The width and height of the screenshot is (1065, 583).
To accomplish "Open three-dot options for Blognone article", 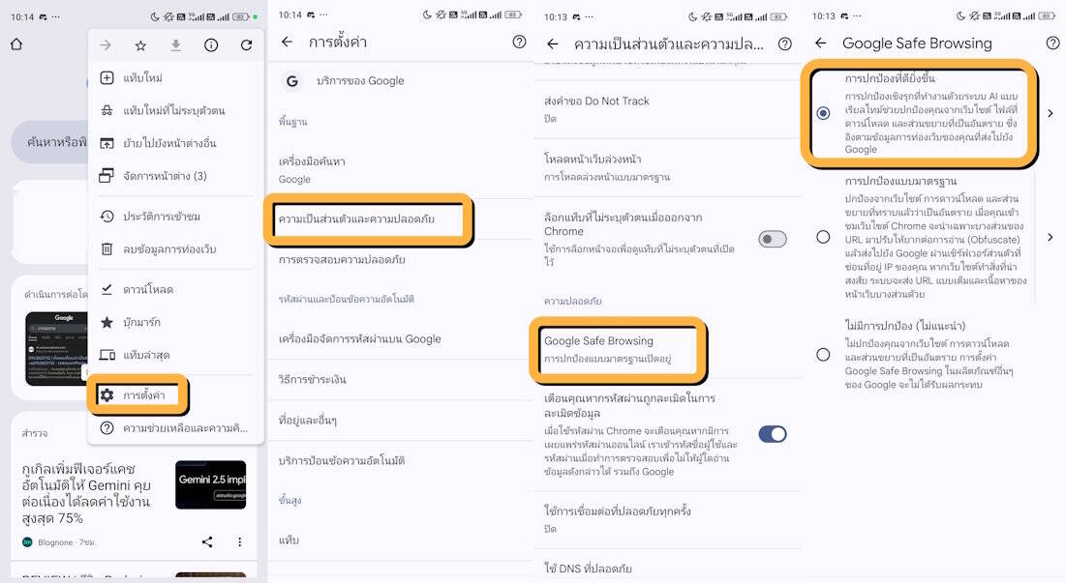I will (240, 541).
